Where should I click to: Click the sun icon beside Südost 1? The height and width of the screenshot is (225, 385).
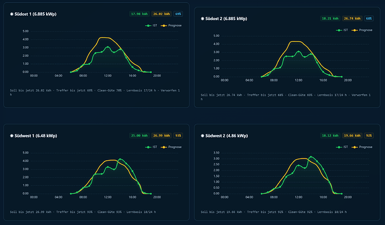coord(12,14)
